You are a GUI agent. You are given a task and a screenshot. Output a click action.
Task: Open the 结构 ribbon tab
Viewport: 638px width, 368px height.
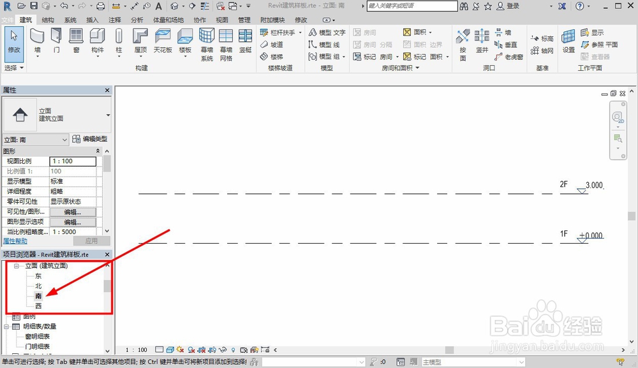[x=48, y=20]
